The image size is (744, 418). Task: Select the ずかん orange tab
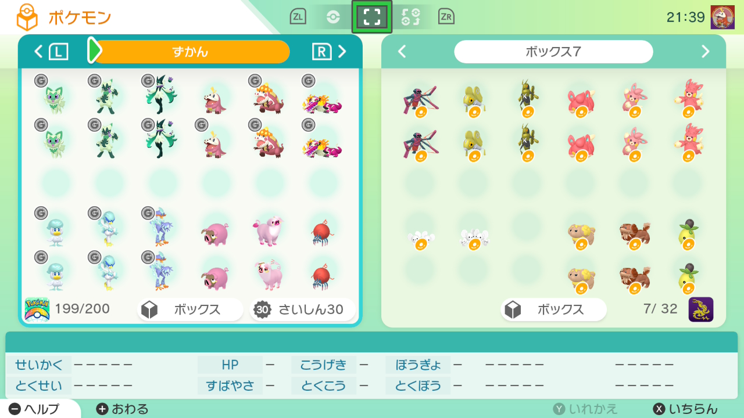pos(190,52)
